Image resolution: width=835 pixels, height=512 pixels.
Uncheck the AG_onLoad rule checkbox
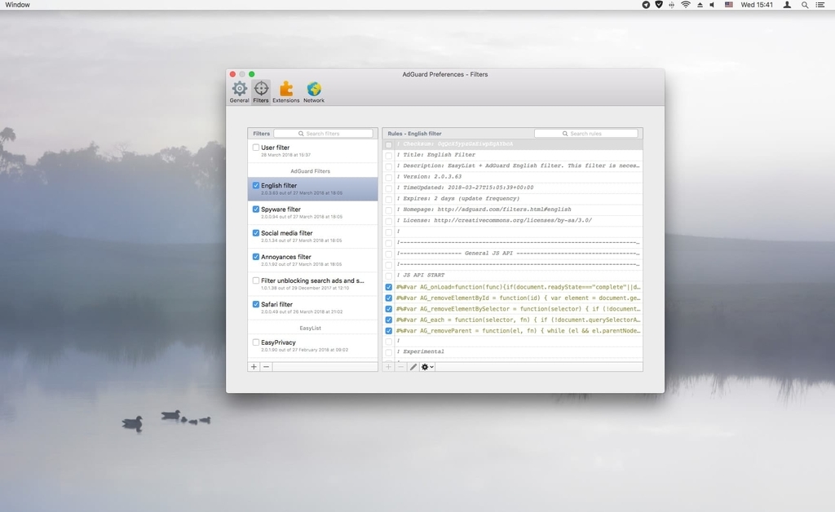coord(389,287)
